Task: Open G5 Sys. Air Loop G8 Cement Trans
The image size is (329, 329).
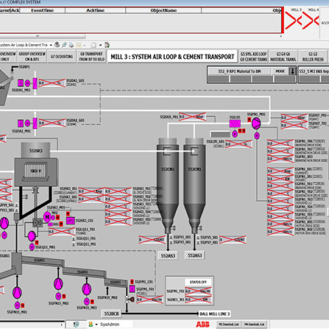Action: point(253,57)
